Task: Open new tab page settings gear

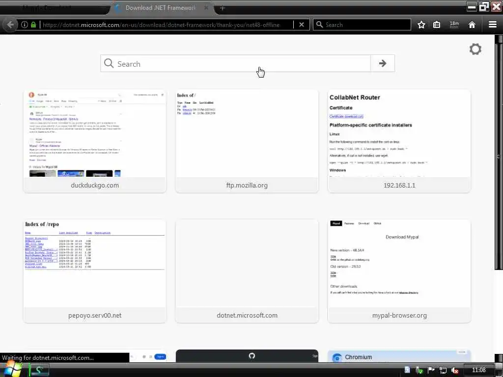Action: (475, 49)
